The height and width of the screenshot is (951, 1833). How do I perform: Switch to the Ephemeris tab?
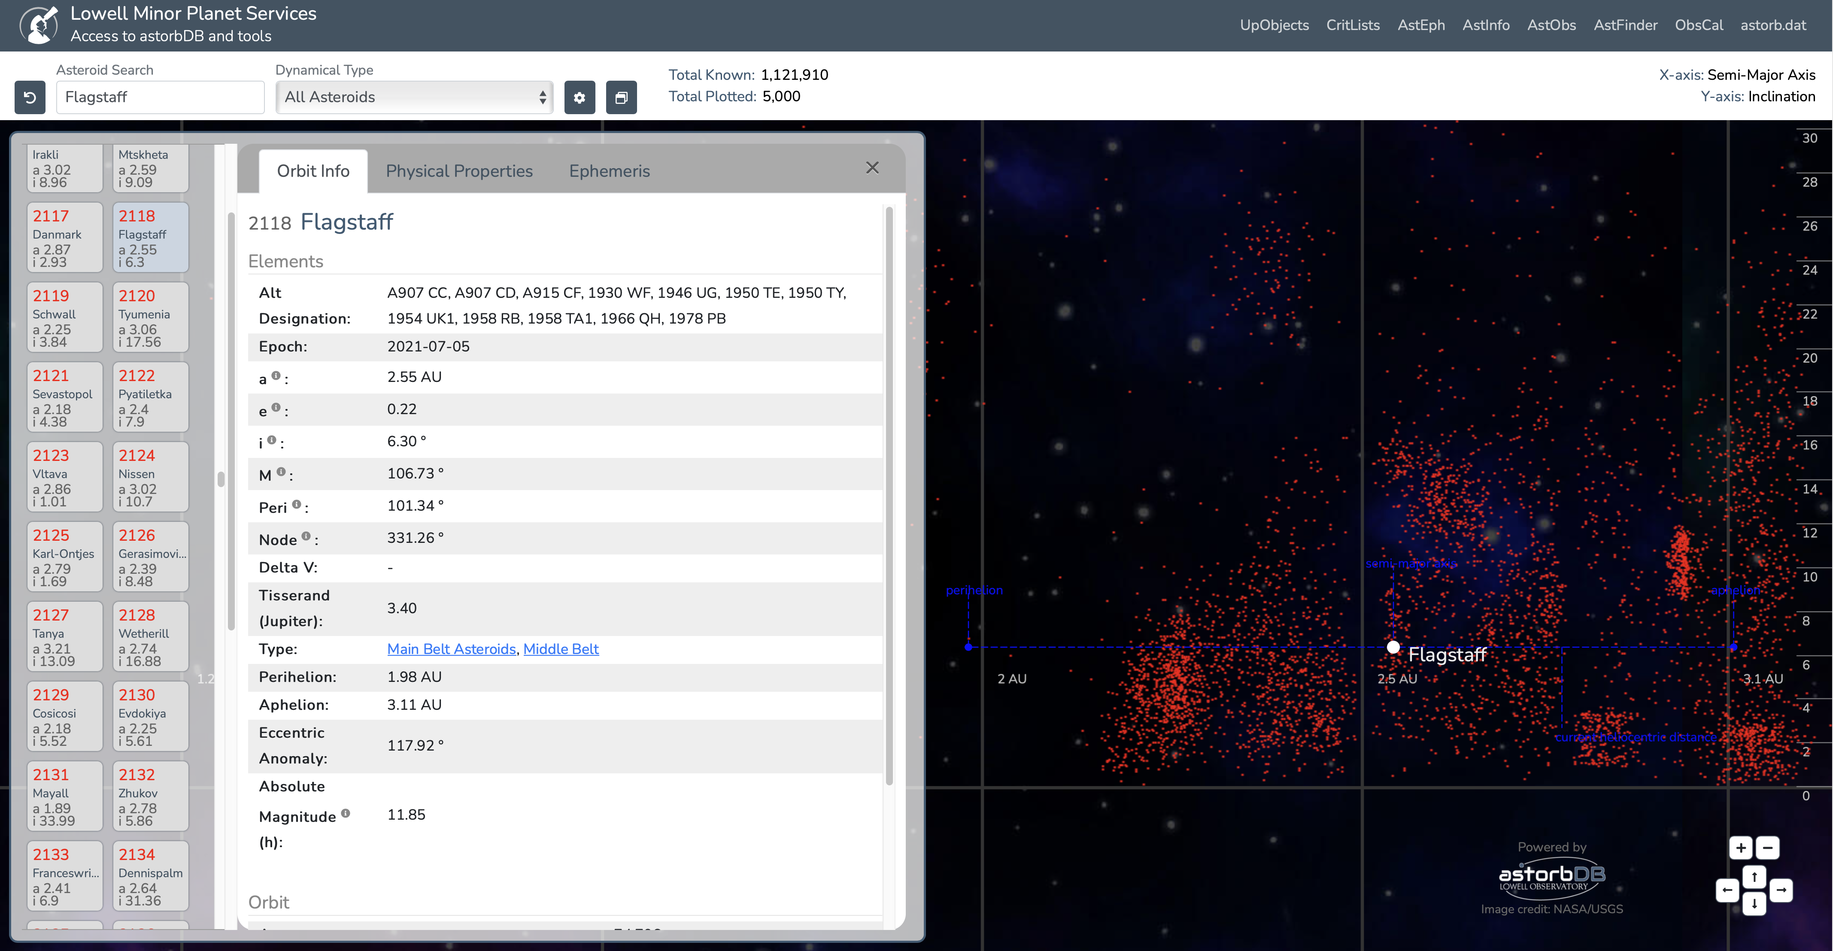point(609,171)
